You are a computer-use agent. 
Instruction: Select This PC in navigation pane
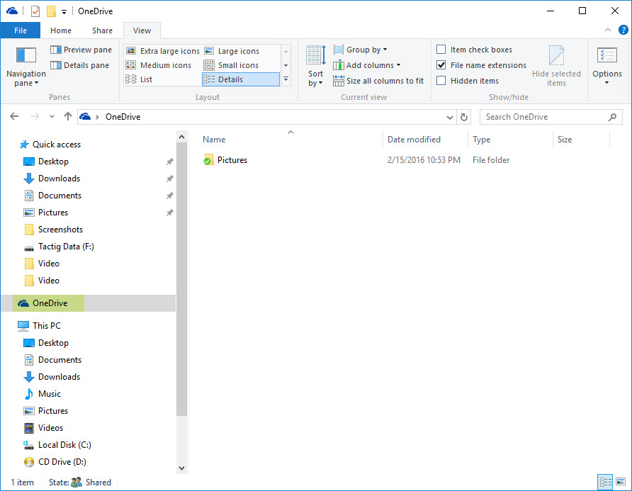[x=46, y=326]
